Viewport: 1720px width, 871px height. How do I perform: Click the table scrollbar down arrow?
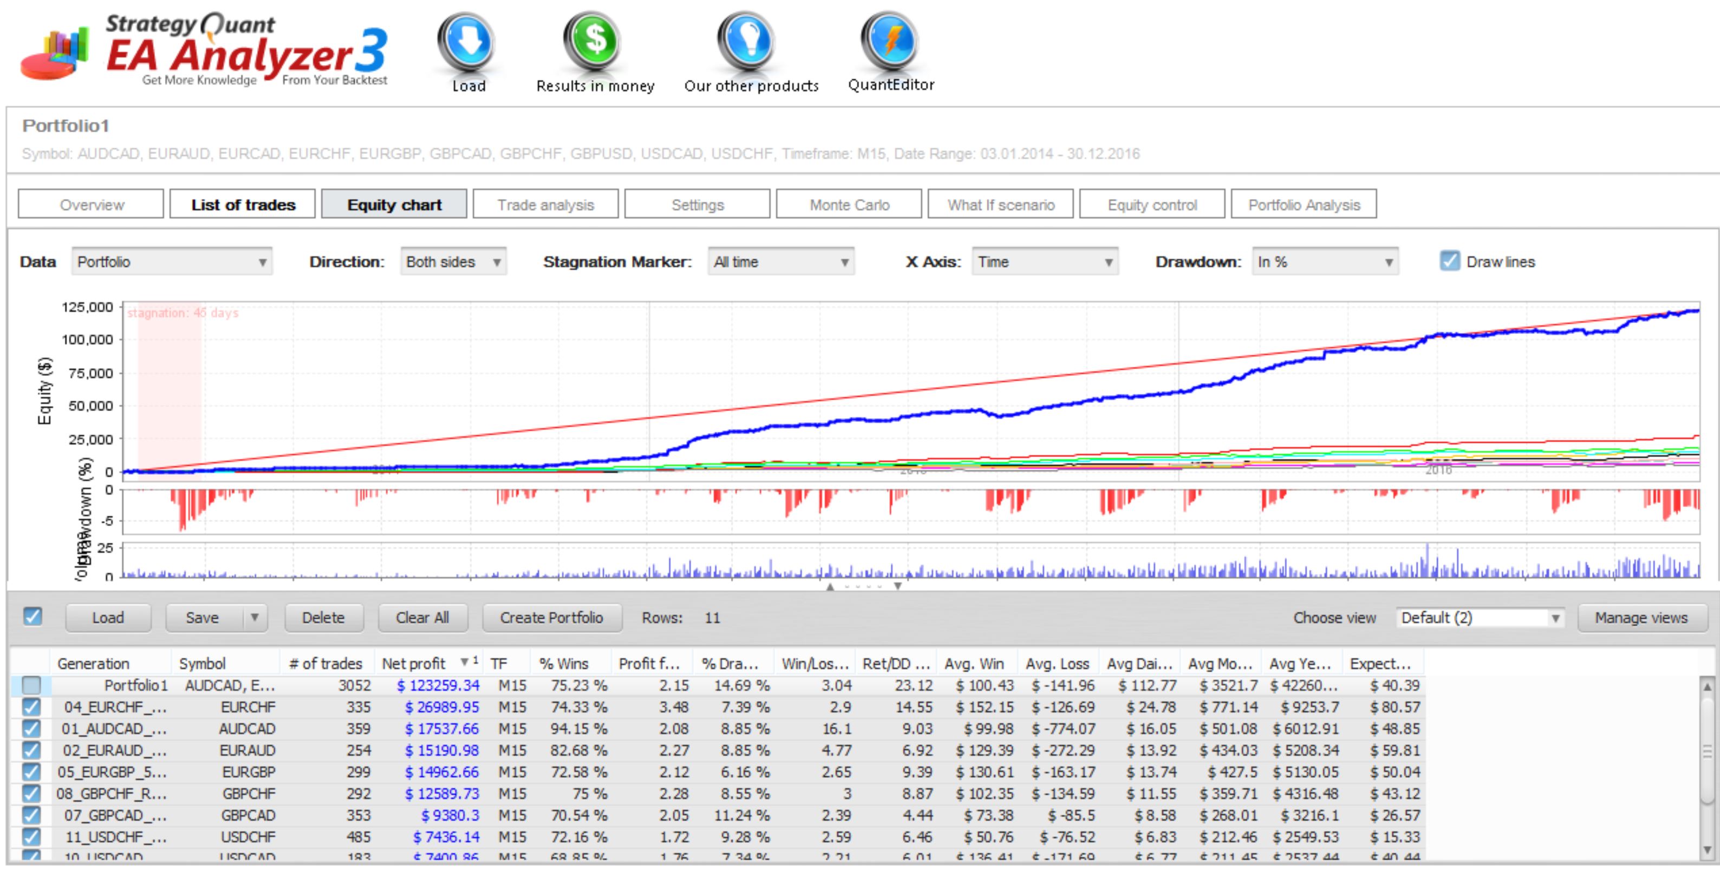pos(1708,850)
